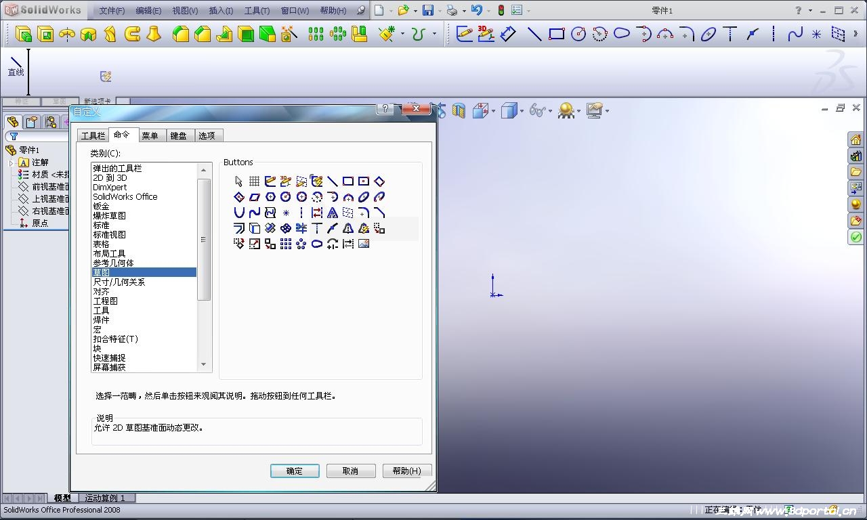
Task: Click the Hide/Show Items glasses icon
Action: [x=538, y=110]
